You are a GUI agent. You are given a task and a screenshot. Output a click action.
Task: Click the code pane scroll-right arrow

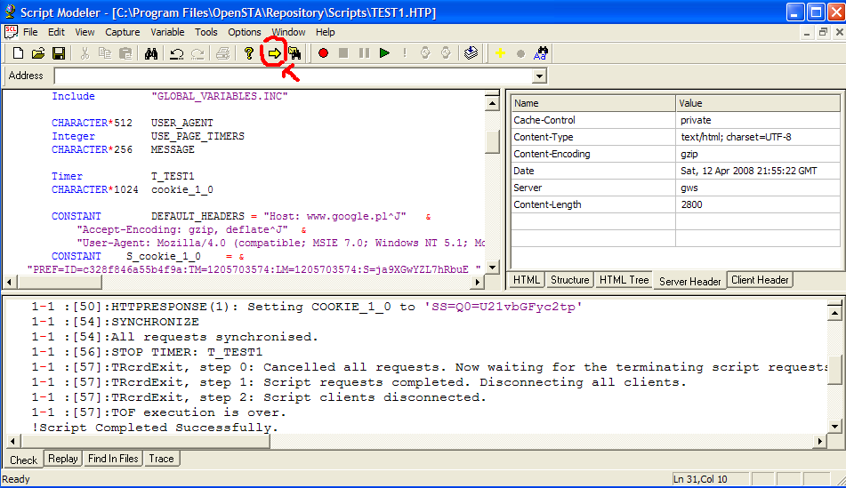click(x=477, y=282)
